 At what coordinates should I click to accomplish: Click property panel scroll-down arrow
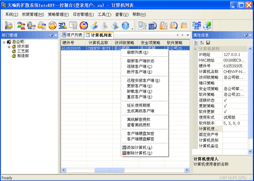coord(250,152)
